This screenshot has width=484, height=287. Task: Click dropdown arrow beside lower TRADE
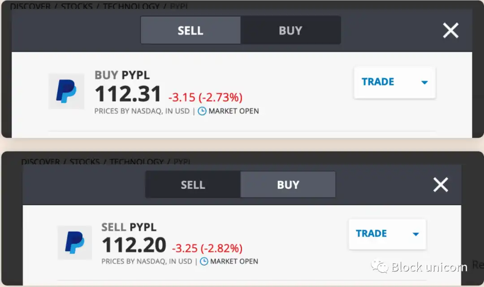pyautogui.click(x=415, y=234)
